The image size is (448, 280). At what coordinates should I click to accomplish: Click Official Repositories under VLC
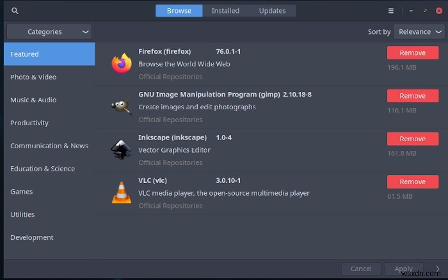click(170, 205)
